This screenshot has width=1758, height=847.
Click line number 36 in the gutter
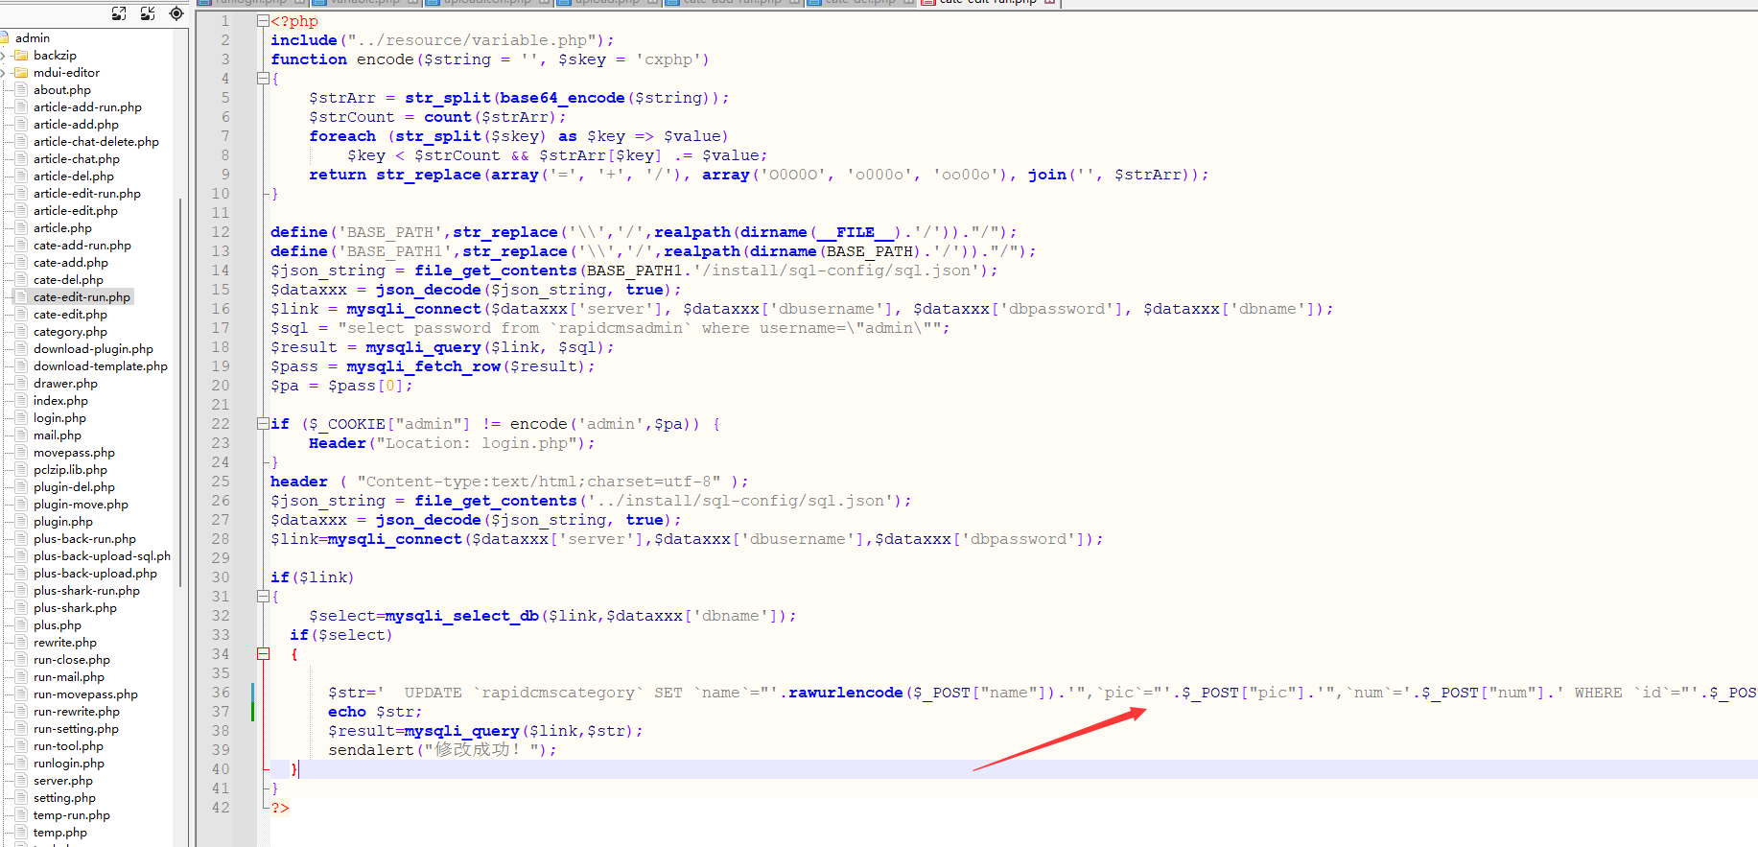point(221,693)
